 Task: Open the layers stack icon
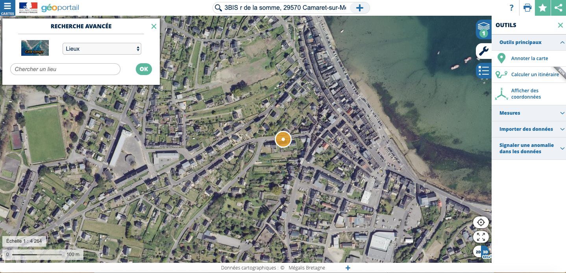click(484, 29)
